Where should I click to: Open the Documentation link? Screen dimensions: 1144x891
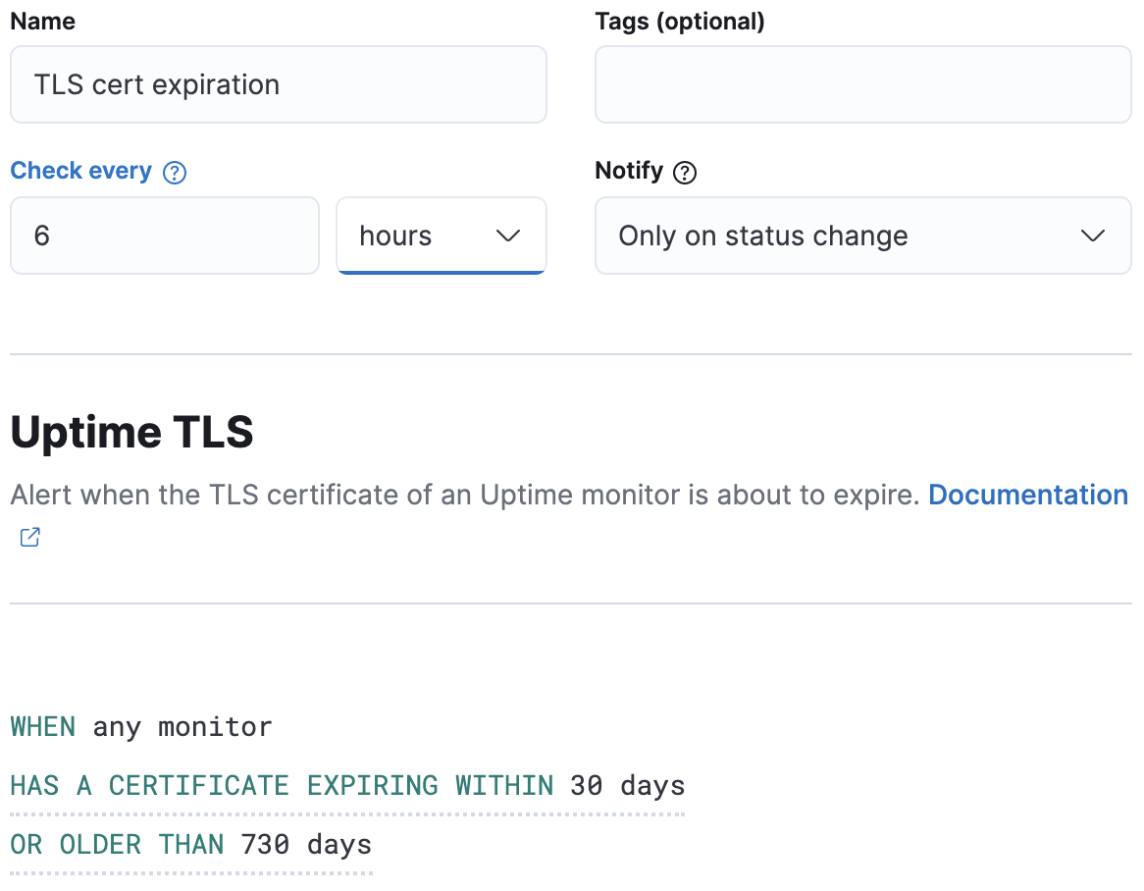coord(1027,495)
